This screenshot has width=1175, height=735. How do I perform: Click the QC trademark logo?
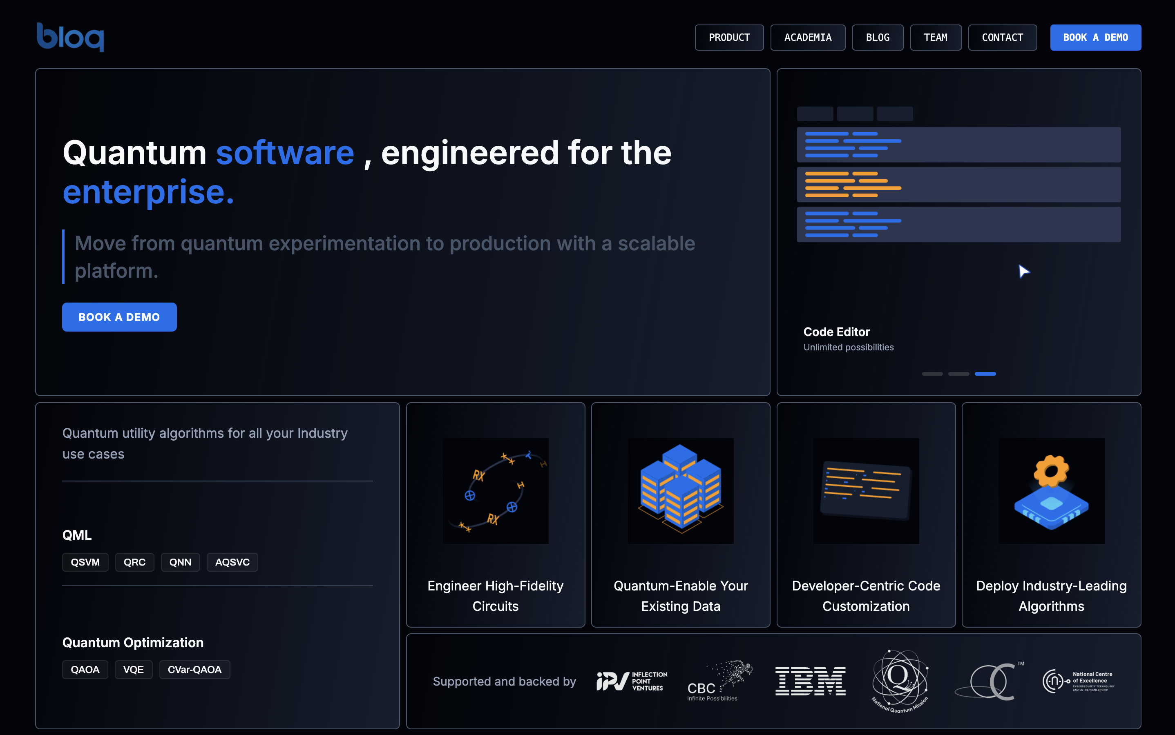[989, 681]
